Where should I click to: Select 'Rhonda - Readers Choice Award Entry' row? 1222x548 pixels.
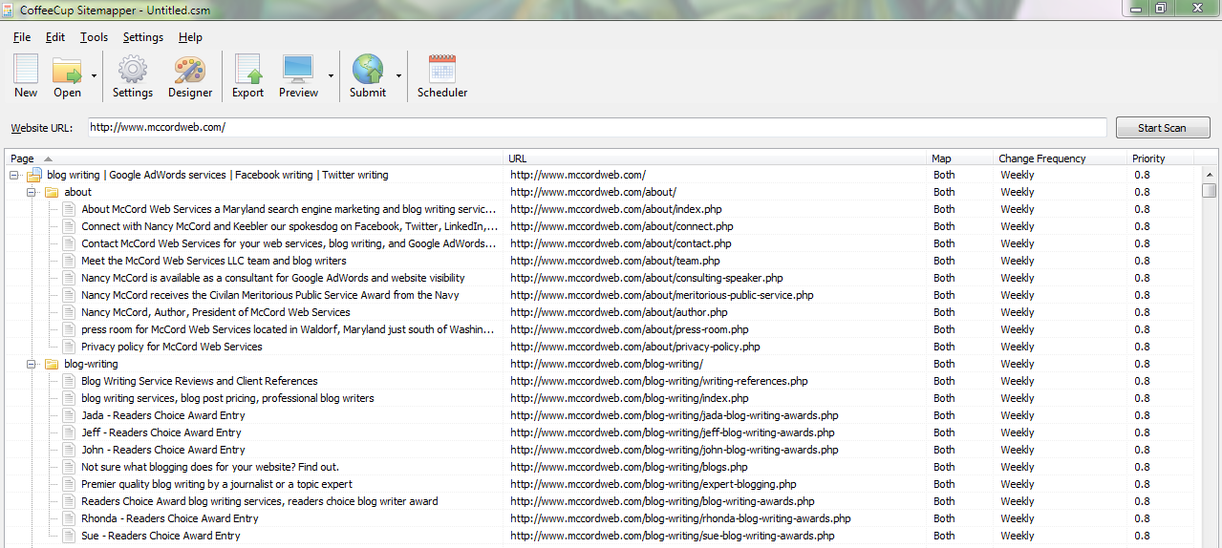(603, 518)
